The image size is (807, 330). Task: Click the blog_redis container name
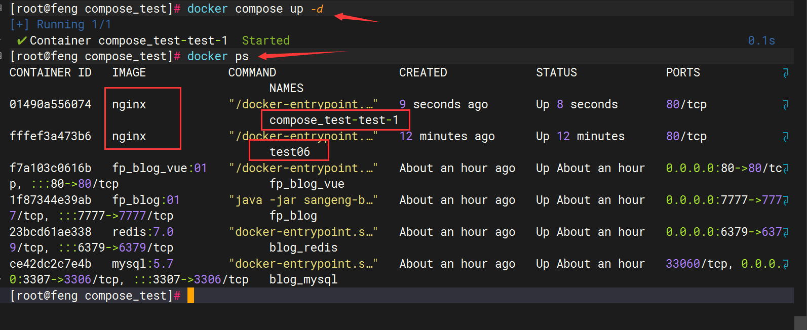(x=303, y=248)
